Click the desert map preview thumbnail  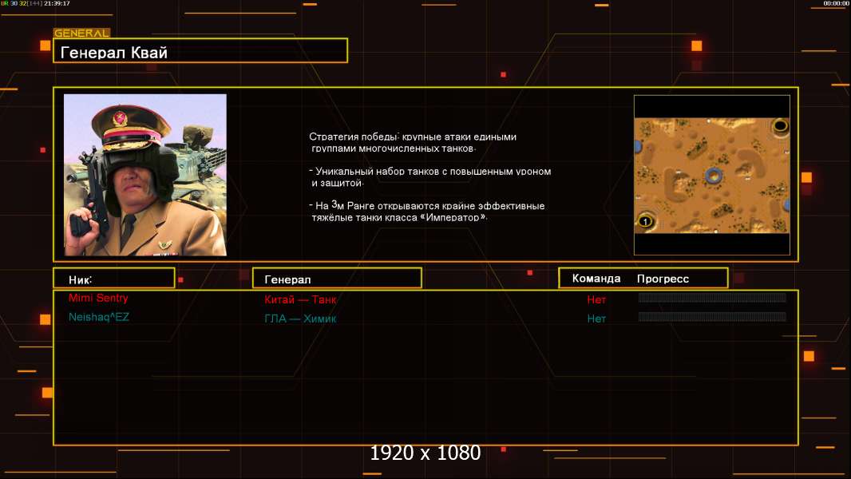712,175
